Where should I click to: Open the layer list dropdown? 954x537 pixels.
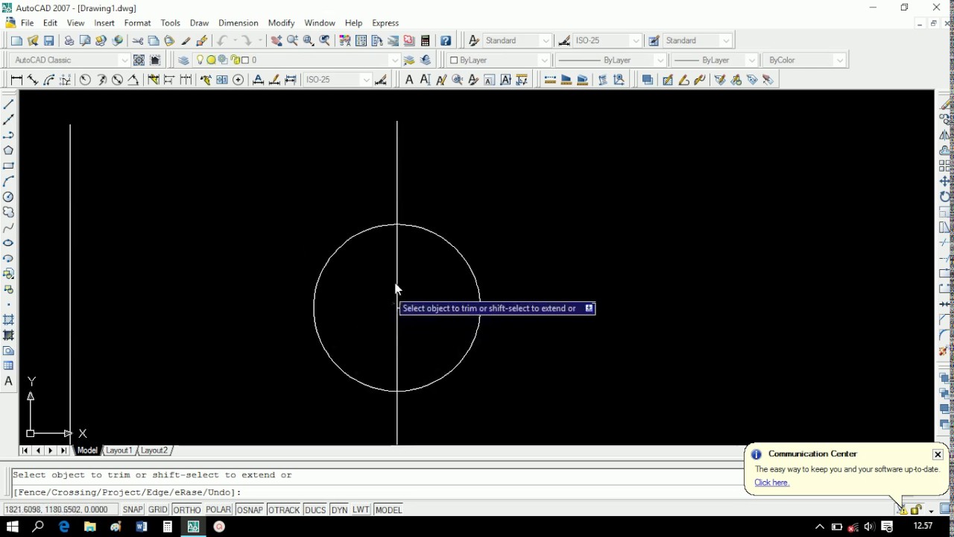tap(395, 60)
